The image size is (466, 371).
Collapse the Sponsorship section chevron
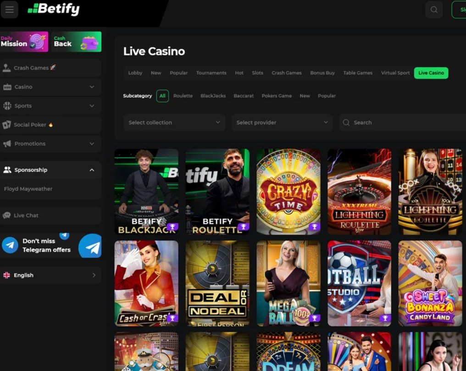pos(92,170)
